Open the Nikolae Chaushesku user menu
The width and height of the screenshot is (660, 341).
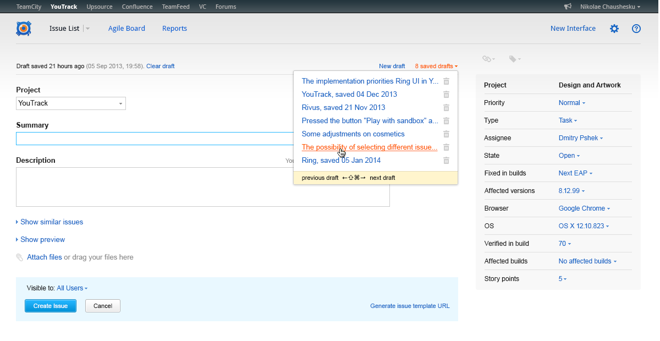(610, 7)
